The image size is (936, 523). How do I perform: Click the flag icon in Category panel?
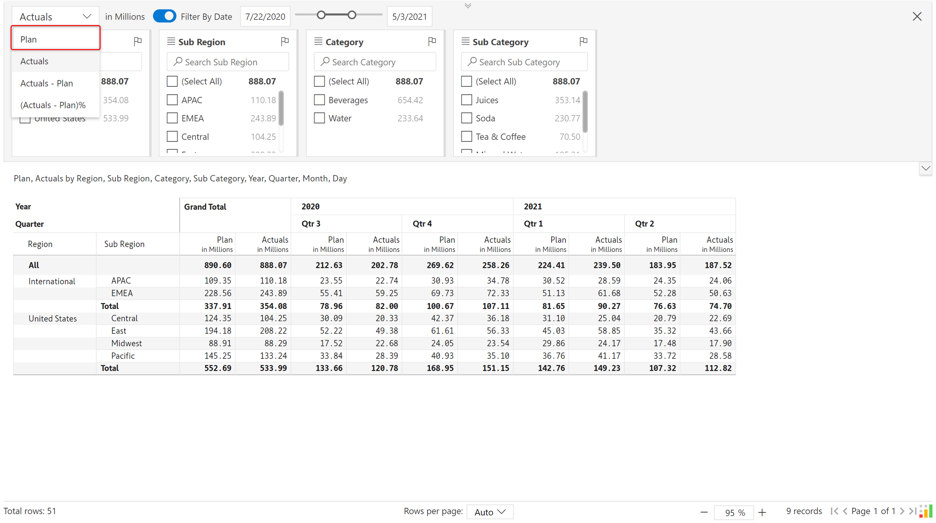(432, 41)
